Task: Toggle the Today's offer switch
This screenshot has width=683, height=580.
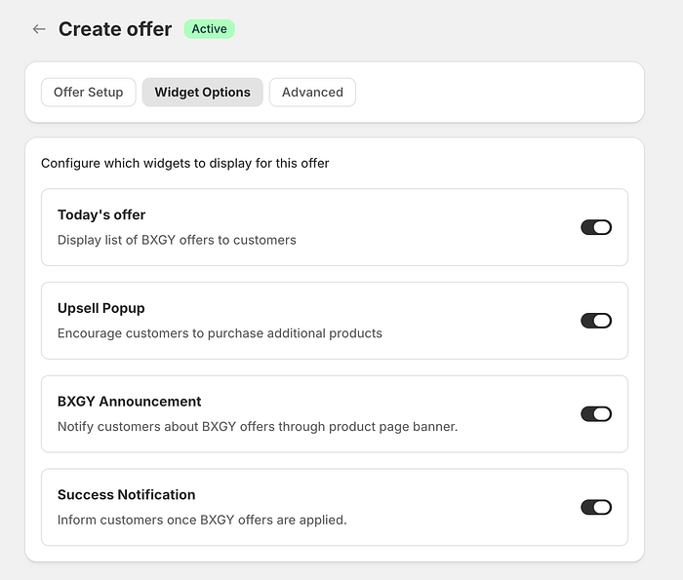Action: pyautogui.click(x=596, y=227)
